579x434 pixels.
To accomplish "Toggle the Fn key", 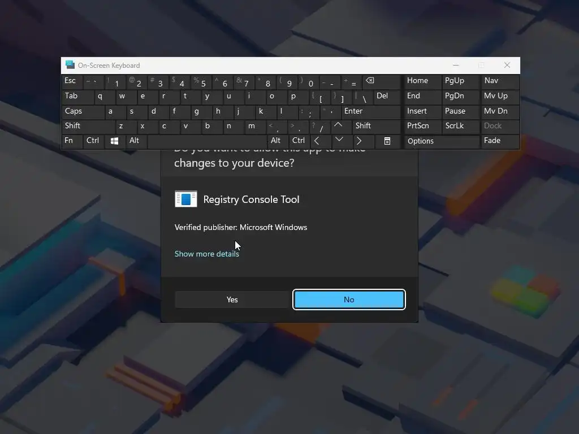I will point(72,141).
